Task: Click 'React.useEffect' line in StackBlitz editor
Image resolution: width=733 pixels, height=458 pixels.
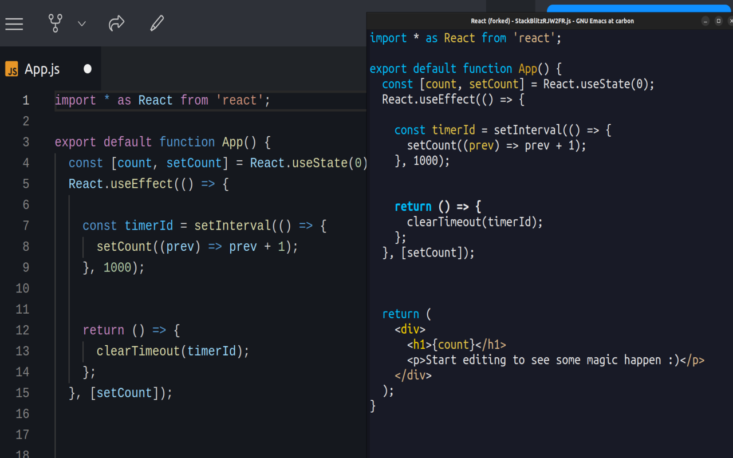Action: 148,184
